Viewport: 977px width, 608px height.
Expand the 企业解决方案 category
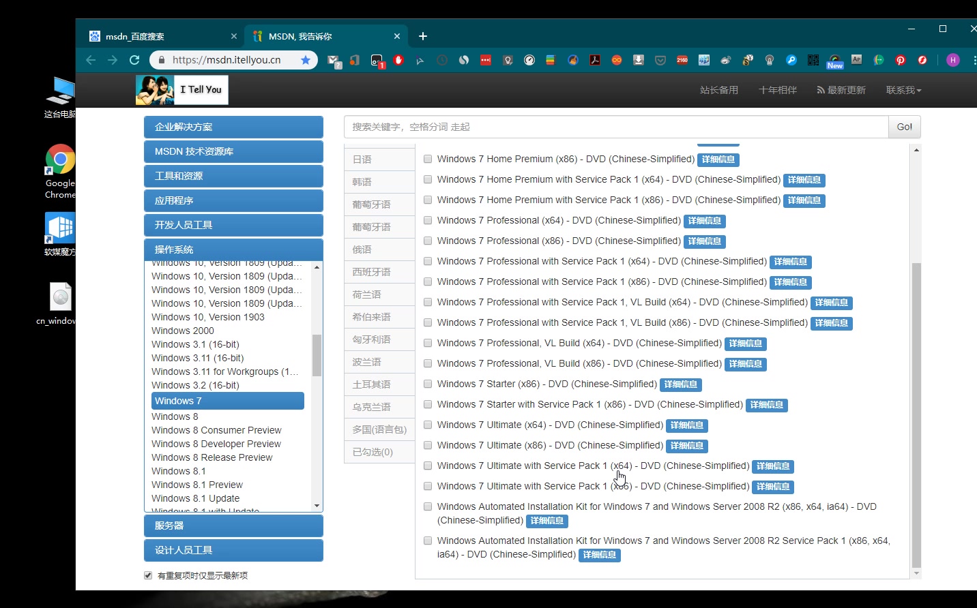click(x=233, y=127)
